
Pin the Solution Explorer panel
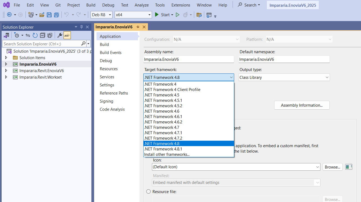[82, 27]
